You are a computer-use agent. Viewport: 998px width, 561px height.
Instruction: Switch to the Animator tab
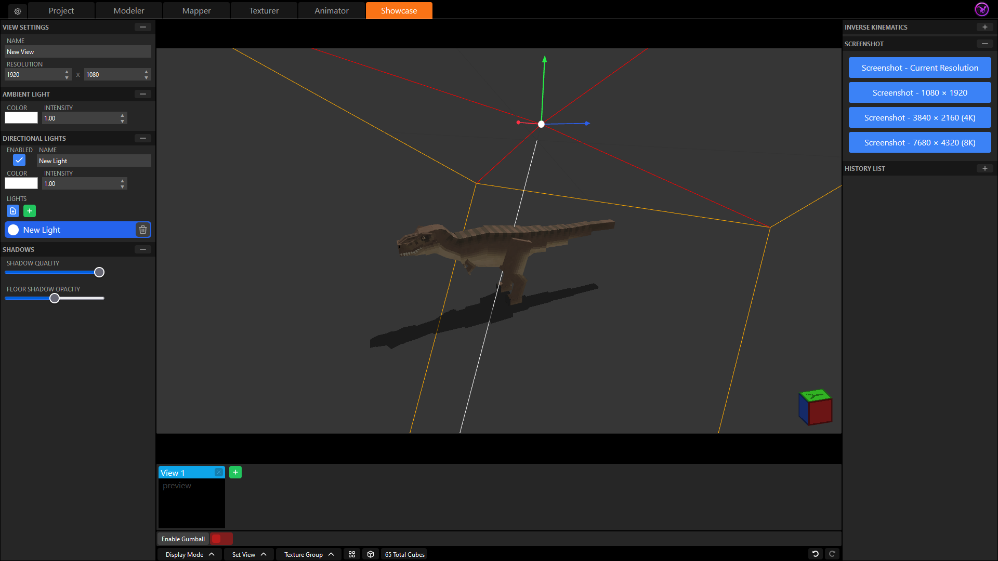click(x=332, y=10)
